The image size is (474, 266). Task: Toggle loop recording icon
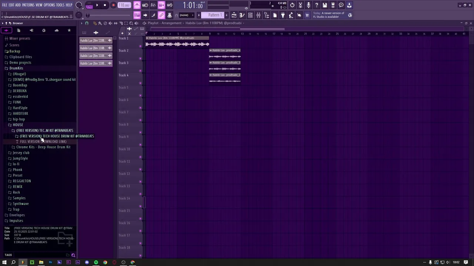click(x=170, y=5)
